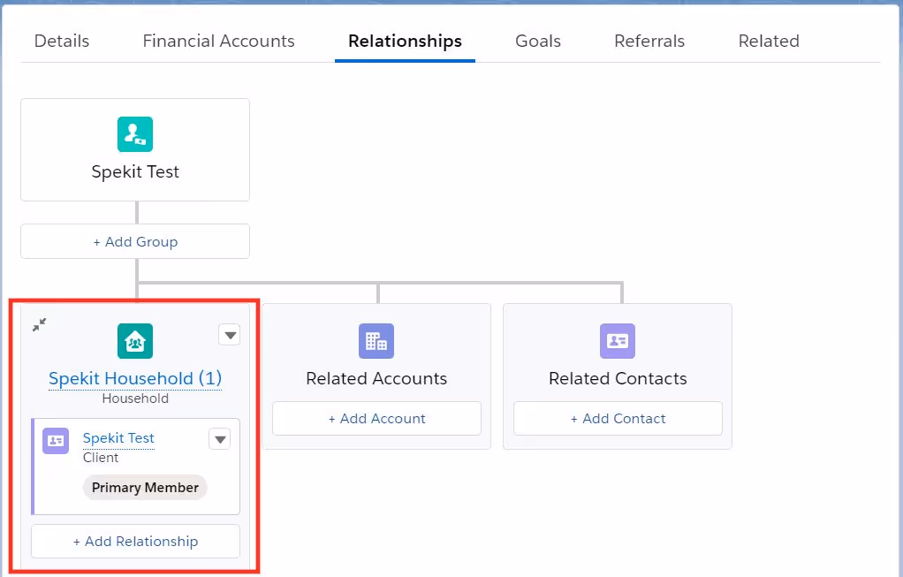This screenshot has width=903, height=577.
Task: Collapse the Spekit Household card
Action: coord(39,325)
